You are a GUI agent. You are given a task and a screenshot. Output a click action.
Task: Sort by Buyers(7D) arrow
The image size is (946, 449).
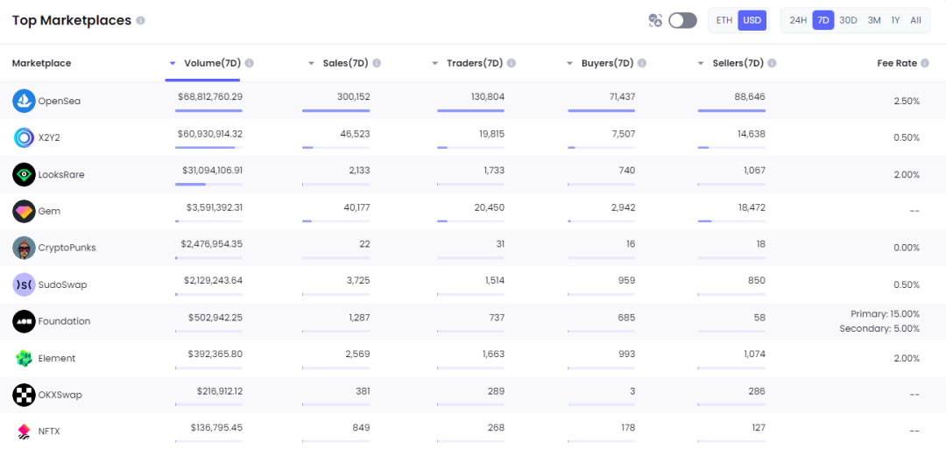[569, 63]
